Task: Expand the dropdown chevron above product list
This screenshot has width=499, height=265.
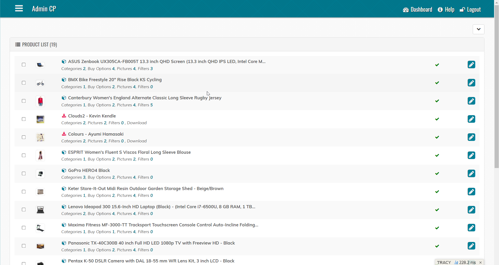Action: click(478, 29)
